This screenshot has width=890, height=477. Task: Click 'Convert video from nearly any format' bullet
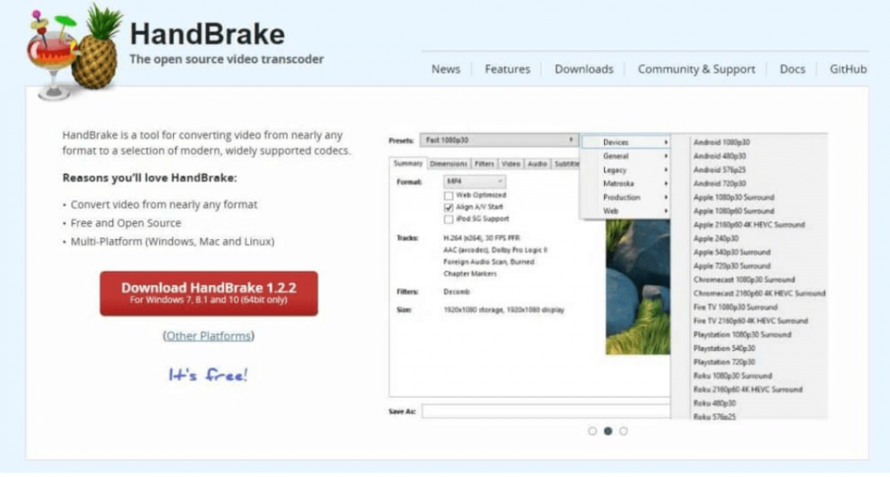tap(163, 204)
